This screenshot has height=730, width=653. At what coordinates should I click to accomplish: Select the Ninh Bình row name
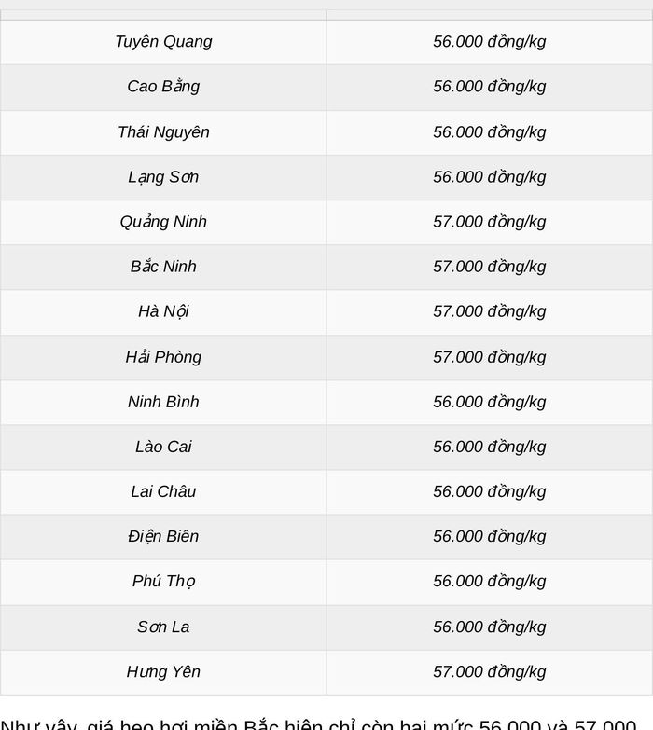pyautogui.click(x=163, y=402)
